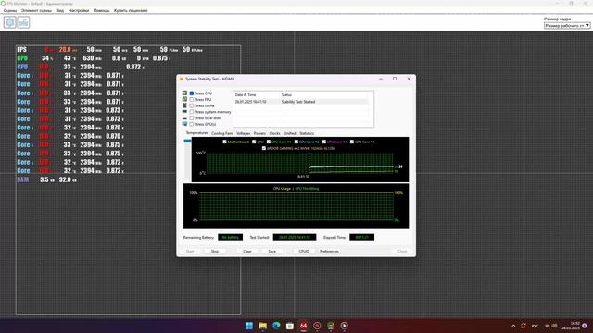Image resolution: width=593 pixels, height=333 pixels.
Task: Click the red sync tray icon
Action: tap(524, 326)
